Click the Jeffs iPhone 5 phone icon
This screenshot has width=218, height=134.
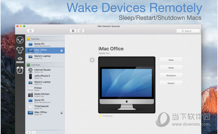point(31,77)
